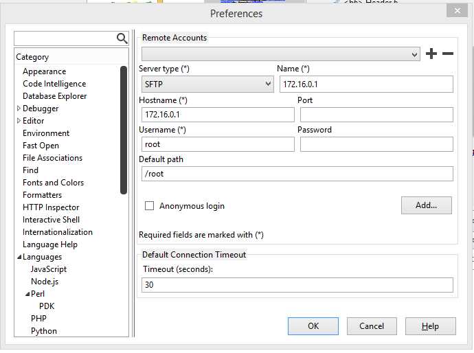
Task: Enable the Anonymous login checkbox
Action: pos(149,206)
